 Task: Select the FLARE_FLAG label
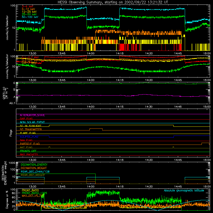[28, 133]
